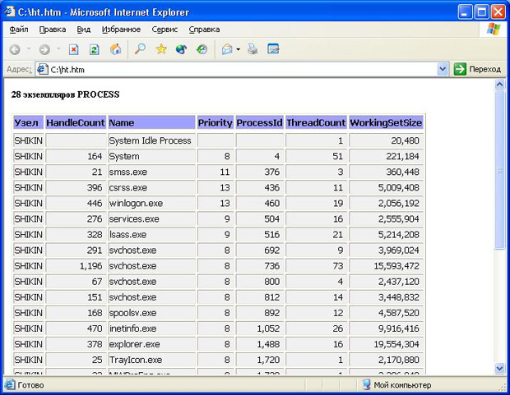This screenshot has height=395, width=510.
Task: Click the Back navigation arrow
Action: point(15,49)
